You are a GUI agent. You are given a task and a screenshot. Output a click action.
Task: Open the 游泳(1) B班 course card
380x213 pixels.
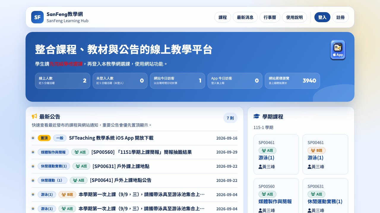pos(325,154)
